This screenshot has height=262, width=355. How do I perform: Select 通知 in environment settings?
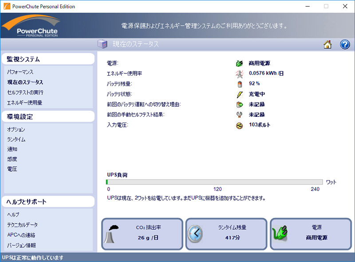tap(12, 149)
